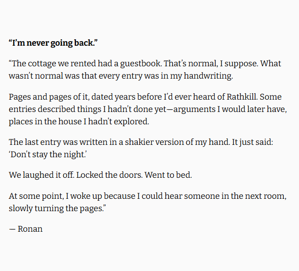Click the quoted phrase "Don't stay the night"

pyautogui.click(x=48, y=154)
